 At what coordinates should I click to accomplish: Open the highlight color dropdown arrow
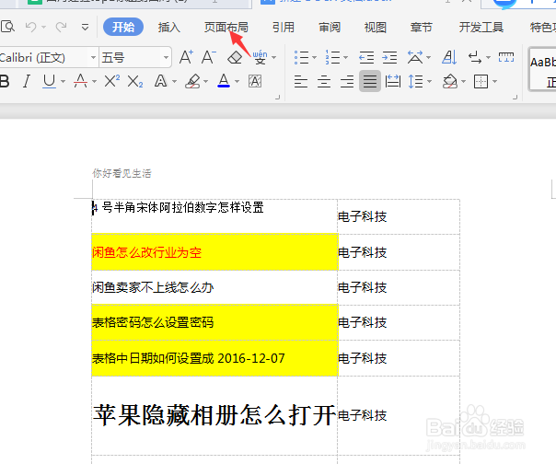point(205,82)
